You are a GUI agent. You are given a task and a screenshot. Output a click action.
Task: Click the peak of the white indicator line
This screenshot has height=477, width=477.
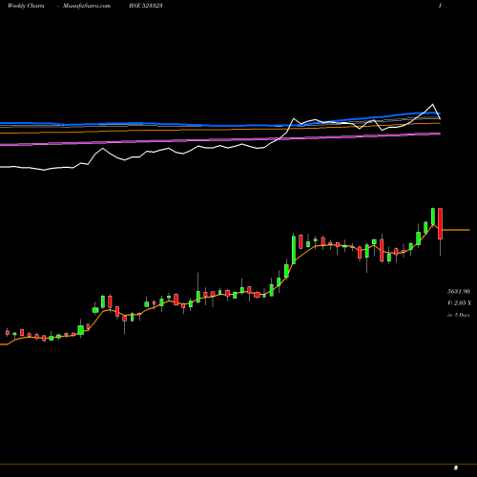pyautogui.click(x=432, y=104)
